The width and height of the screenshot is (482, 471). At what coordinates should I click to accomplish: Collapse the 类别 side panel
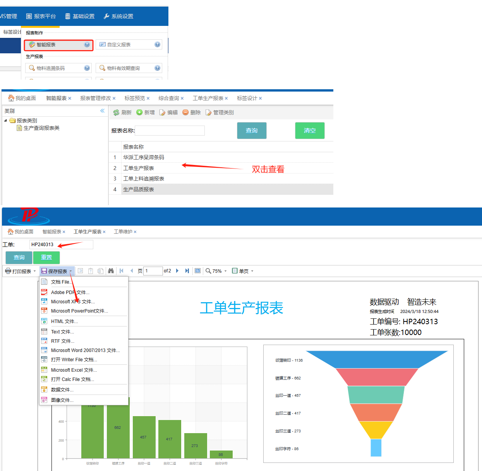[102, 111]
